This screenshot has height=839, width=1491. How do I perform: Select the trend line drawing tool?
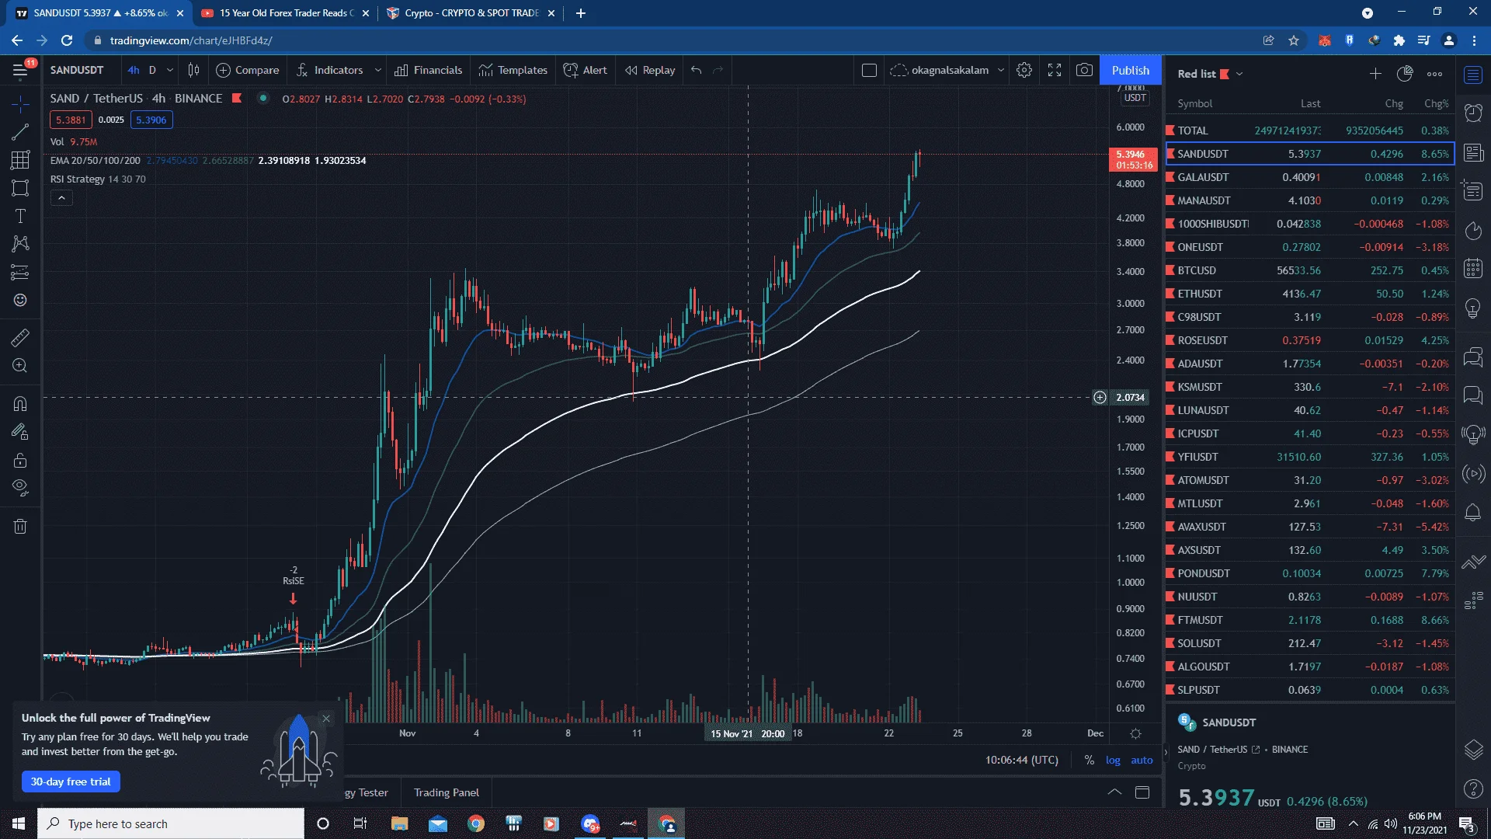(20, 132)
